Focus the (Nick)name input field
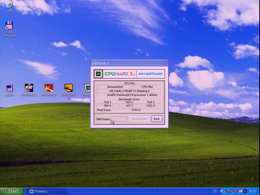The height and width of the screenshot is (195, 260). click(119, 119)
